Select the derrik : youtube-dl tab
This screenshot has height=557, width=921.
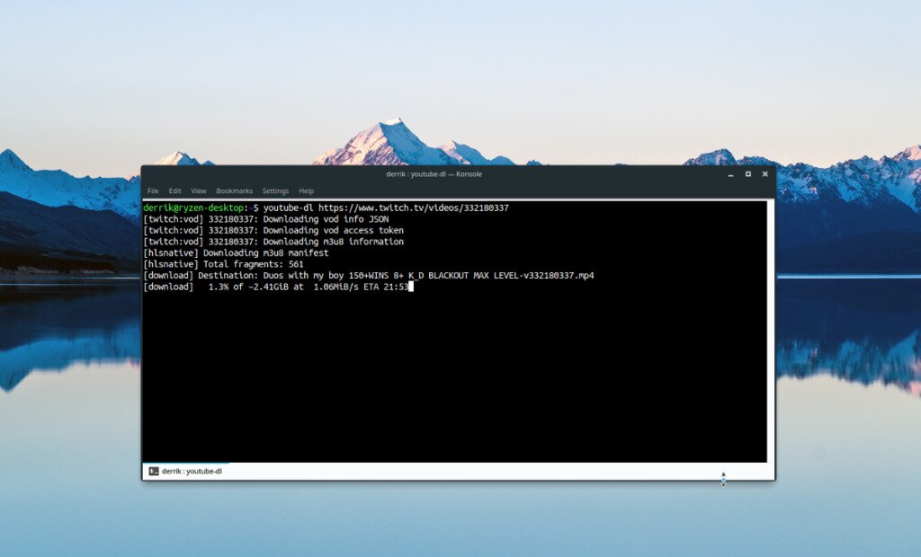192,471
